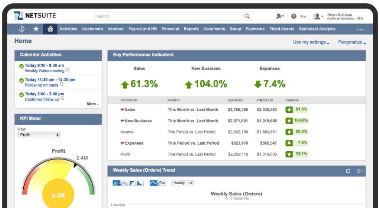The image size is (380, 208).
Task: Go to the Home house icon
Action: [x=50, y=29]
